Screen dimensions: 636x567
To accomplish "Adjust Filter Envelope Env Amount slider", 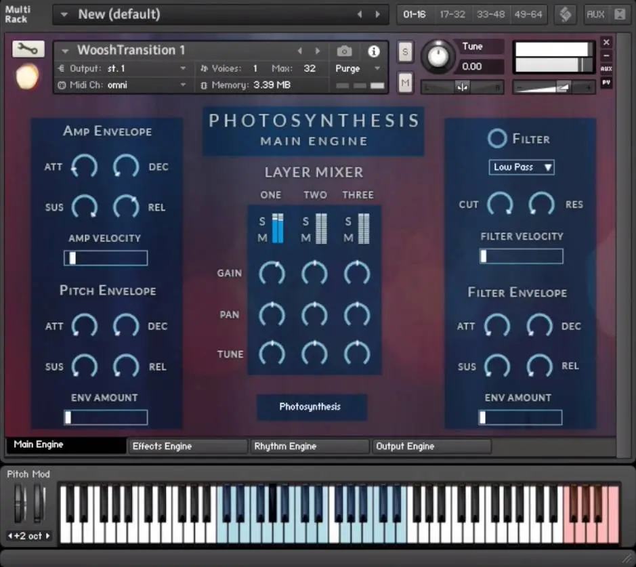I will [x=520, y=417].
